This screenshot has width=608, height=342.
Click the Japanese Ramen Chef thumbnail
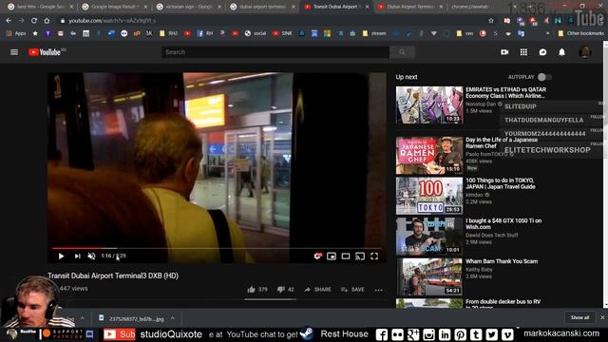click(429, 156)
